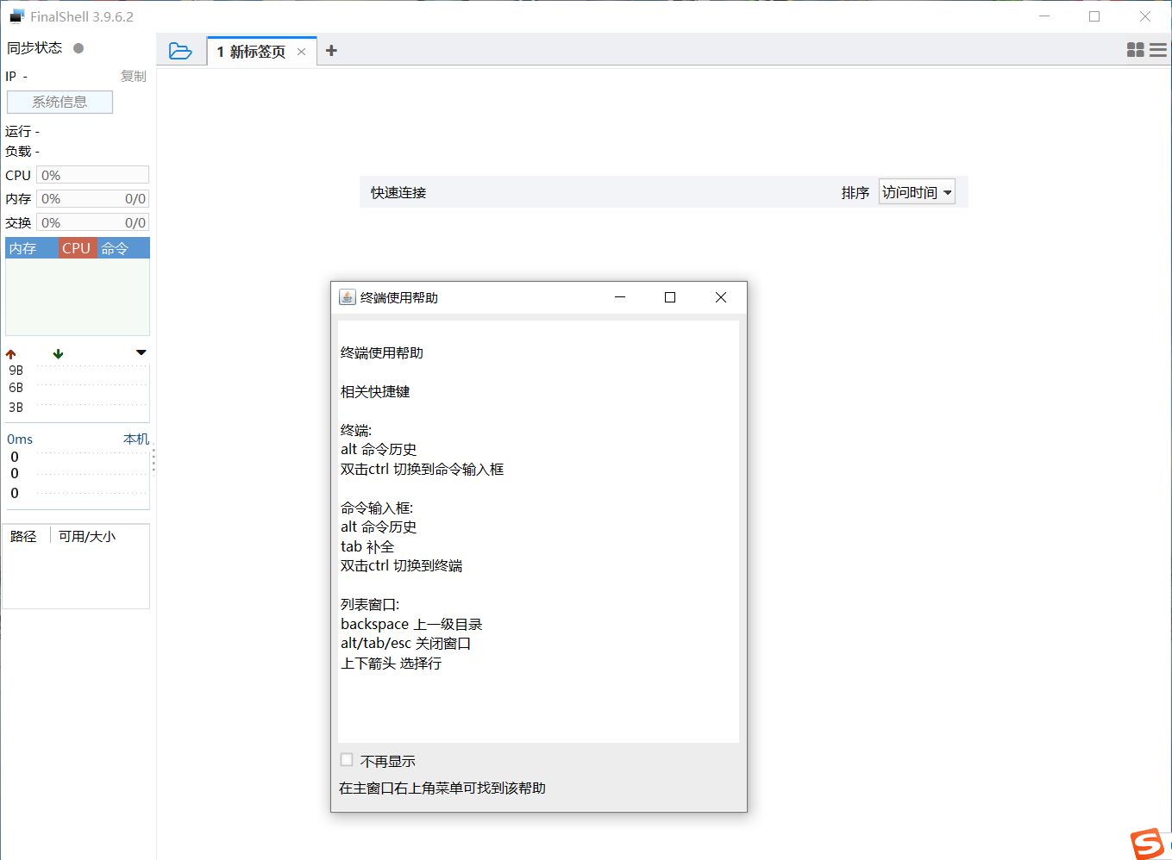1172x860 pixels.
Task: Copy the IP using 复制 link
Action: click(x=133, y=77)
